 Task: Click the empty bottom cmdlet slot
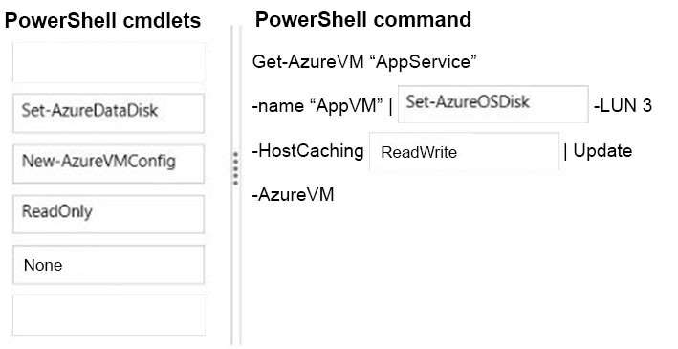[108, 316]
